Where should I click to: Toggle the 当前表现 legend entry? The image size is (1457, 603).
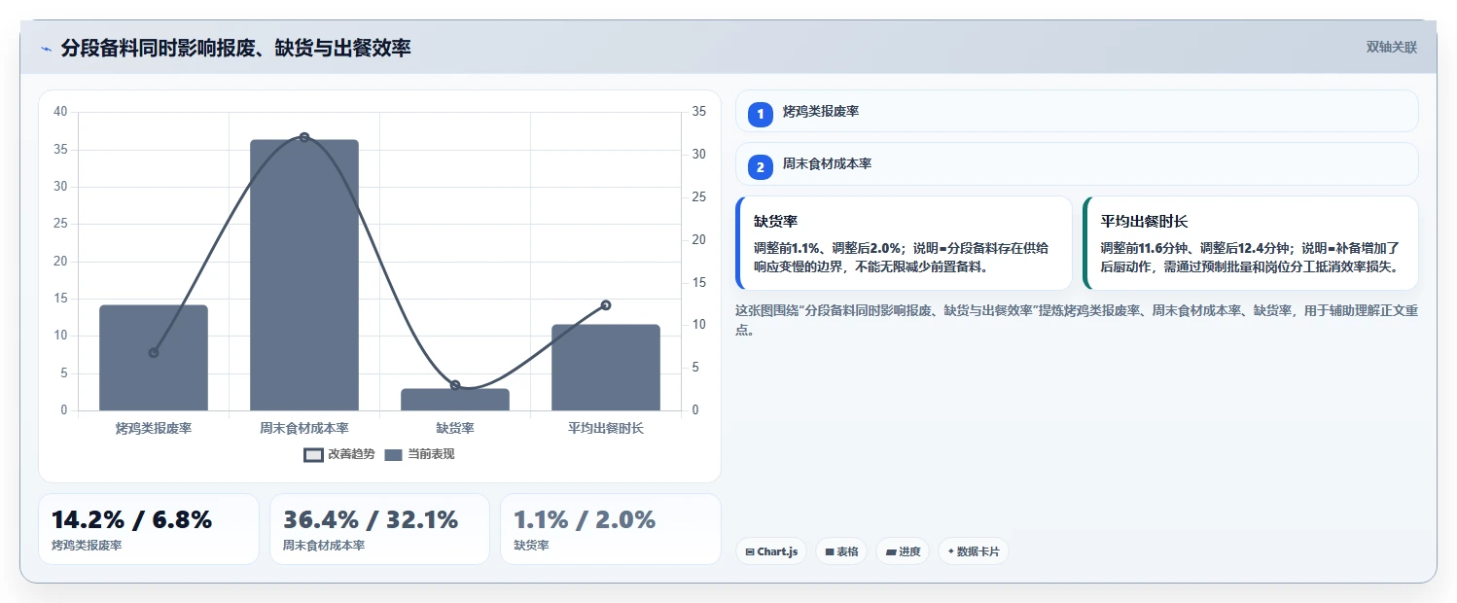pos(419,454)
